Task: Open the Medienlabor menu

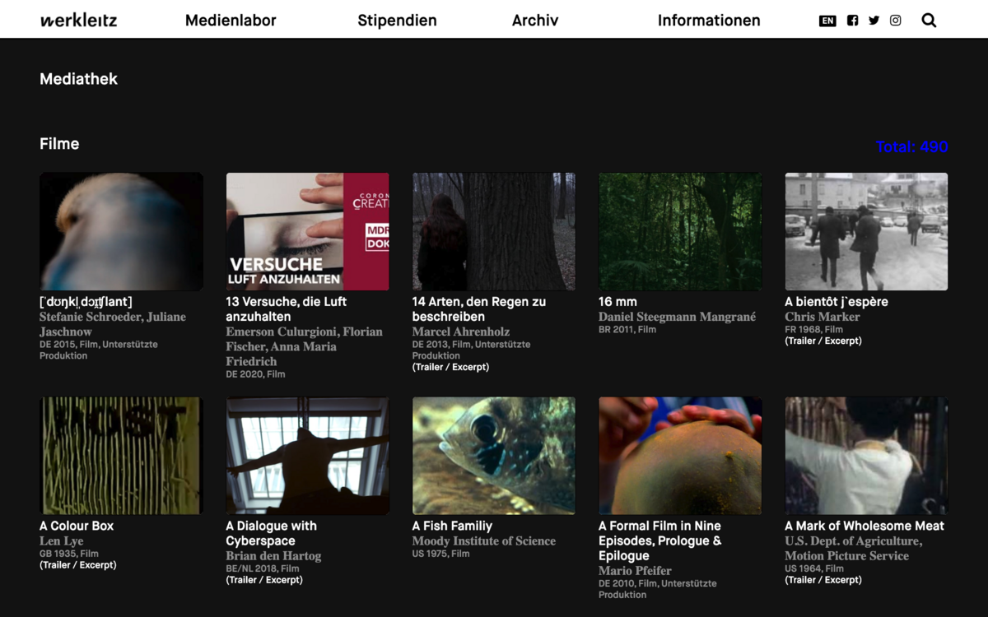Action: tap(231, 21)
